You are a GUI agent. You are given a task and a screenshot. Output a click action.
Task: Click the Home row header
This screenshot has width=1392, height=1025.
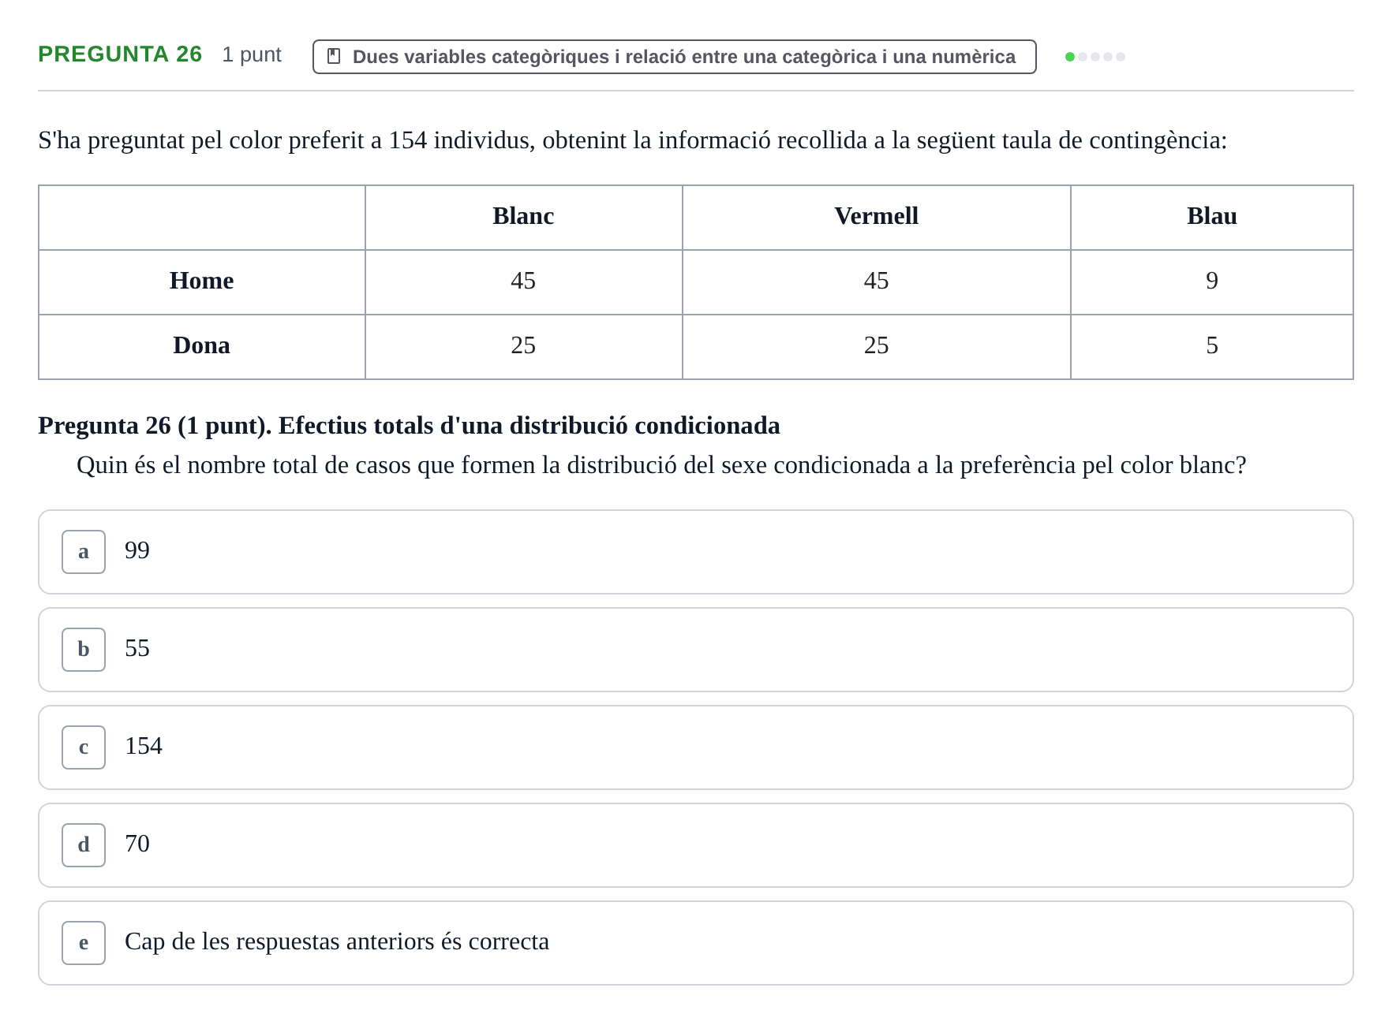pyautogui.click(x=201, y=281)
